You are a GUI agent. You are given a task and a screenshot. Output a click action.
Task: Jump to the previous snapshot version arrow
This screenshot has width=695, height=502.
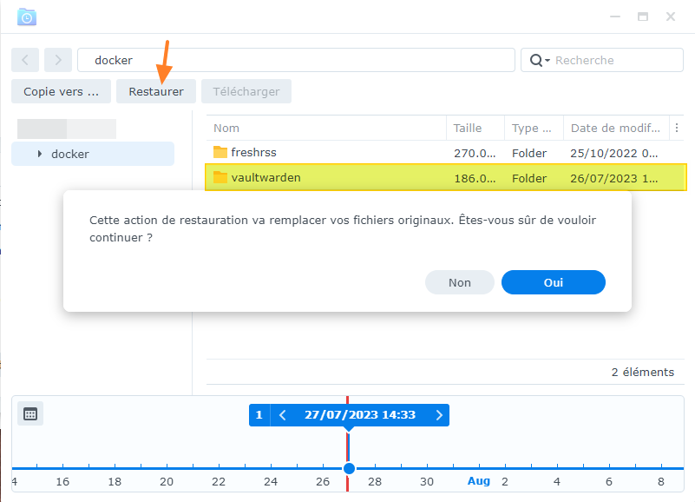pyautogui.click(x=282, y=415)
